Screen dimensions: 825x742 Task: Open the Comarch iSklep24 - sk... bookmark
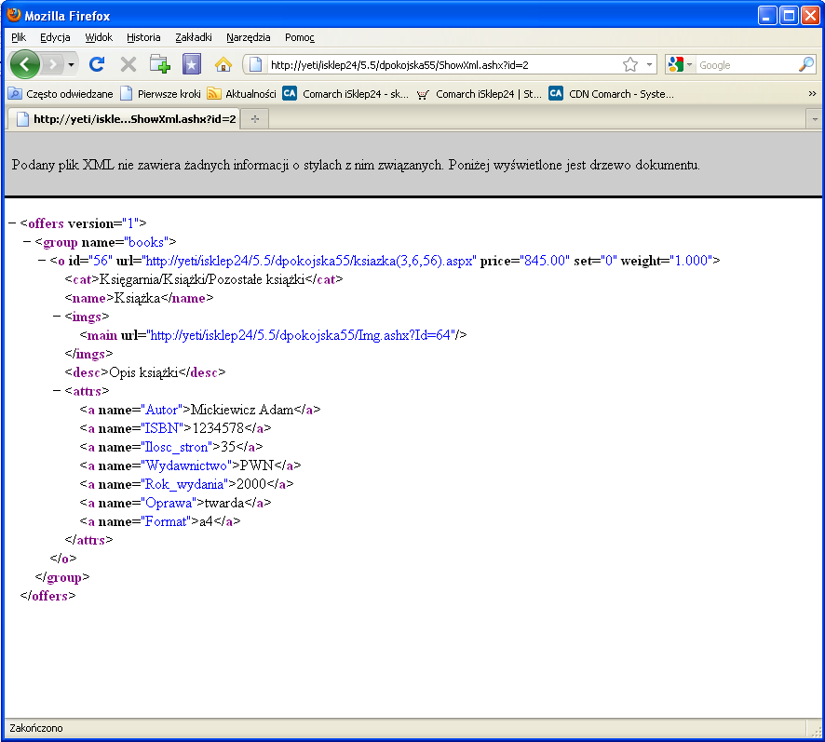pos(345,94)
